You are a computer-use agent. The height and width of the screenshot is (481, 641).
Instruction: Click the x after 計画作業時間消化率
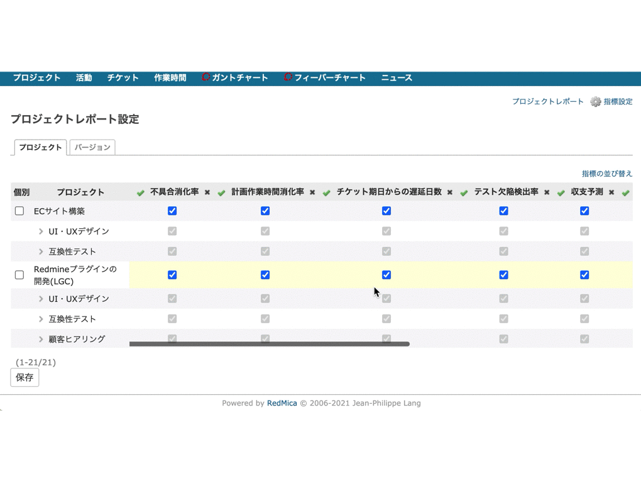pos(312,192)
